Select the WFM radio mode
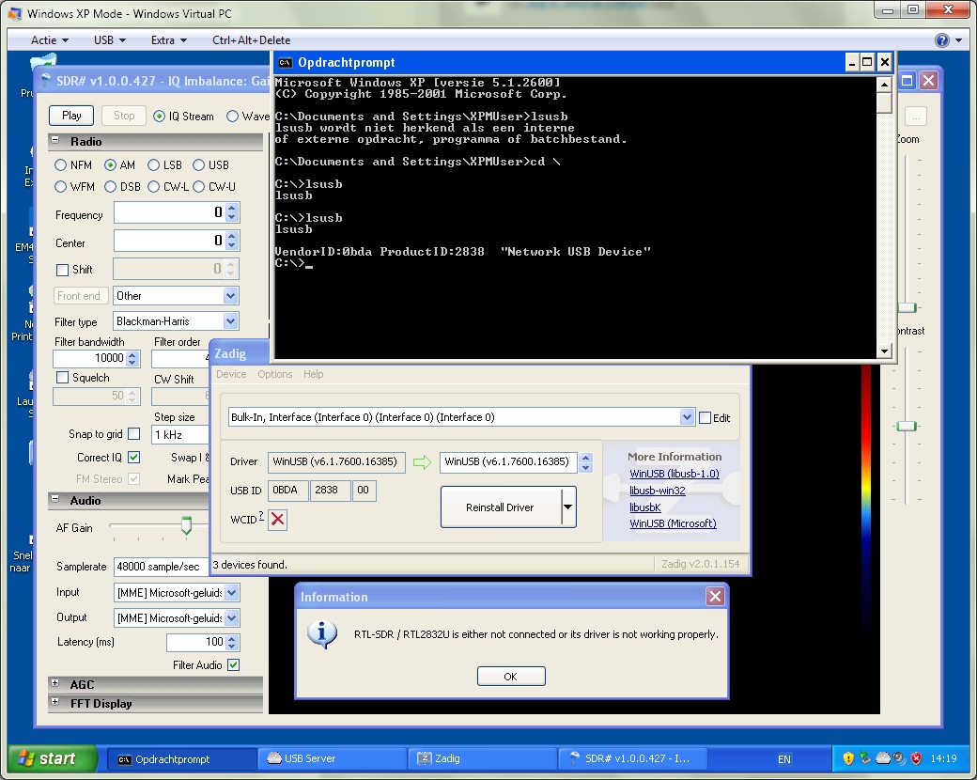 pos(61,186)
